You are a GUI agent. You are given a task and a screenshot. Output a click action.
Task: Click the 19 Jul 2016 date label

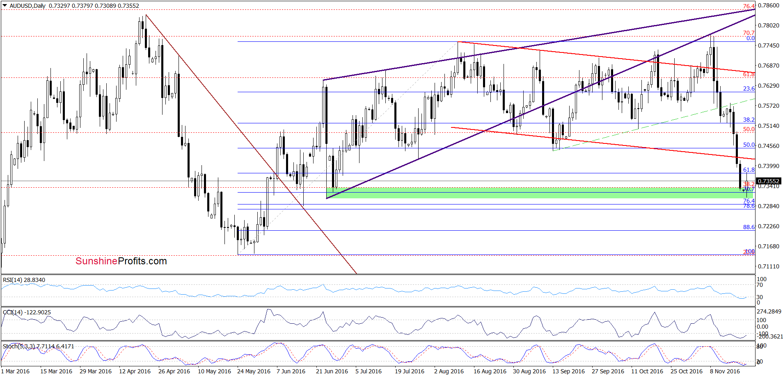coord(410,371)
